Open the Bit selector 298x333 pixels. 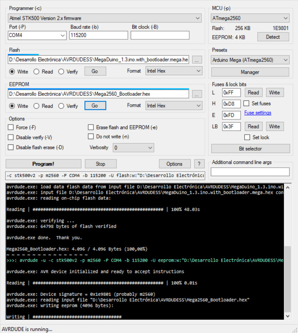coord(250,149)
